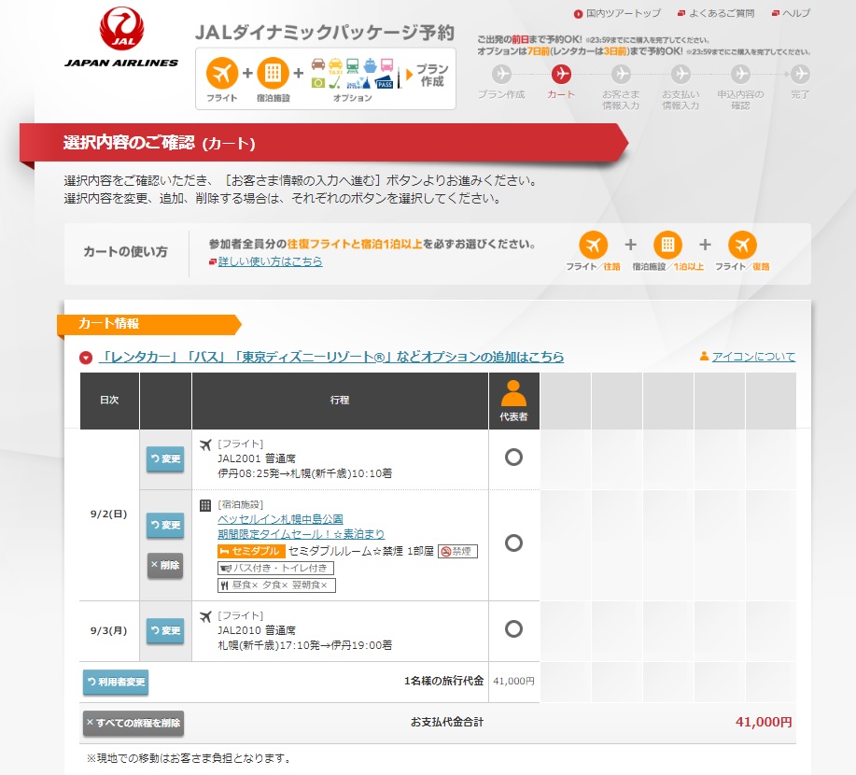Viewport: 856px width, 775px height.
Task: Click the PASS option icon
Action: 385,83
